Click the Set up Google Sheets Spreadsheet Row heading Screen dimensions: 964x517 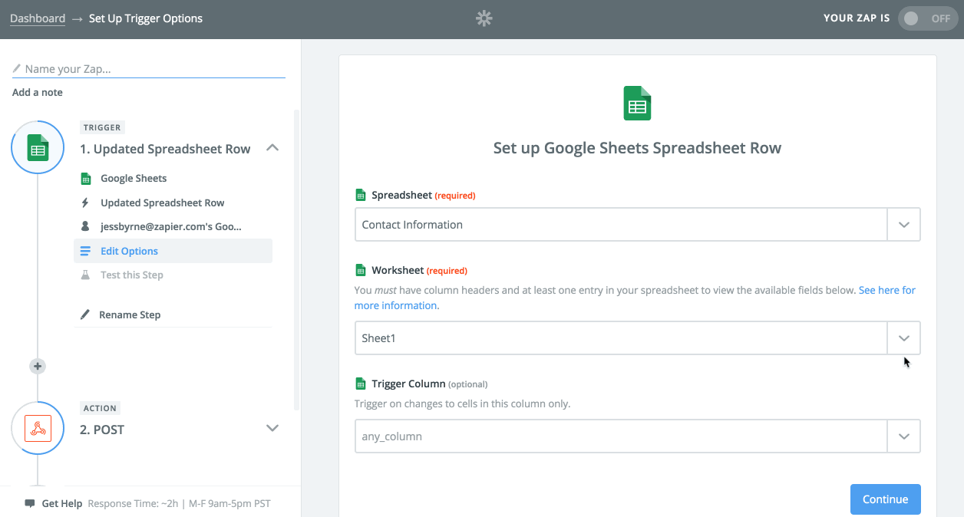[x=637, y=148]
